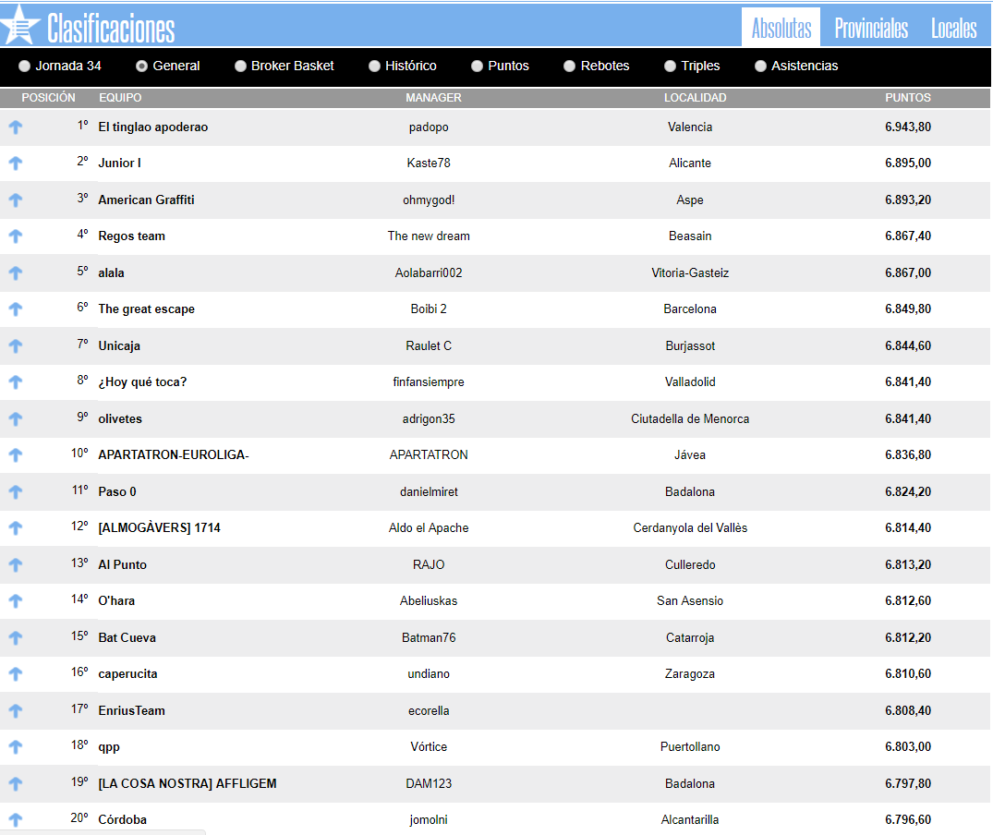Click the up arrow for Bat Cueva

15,638
